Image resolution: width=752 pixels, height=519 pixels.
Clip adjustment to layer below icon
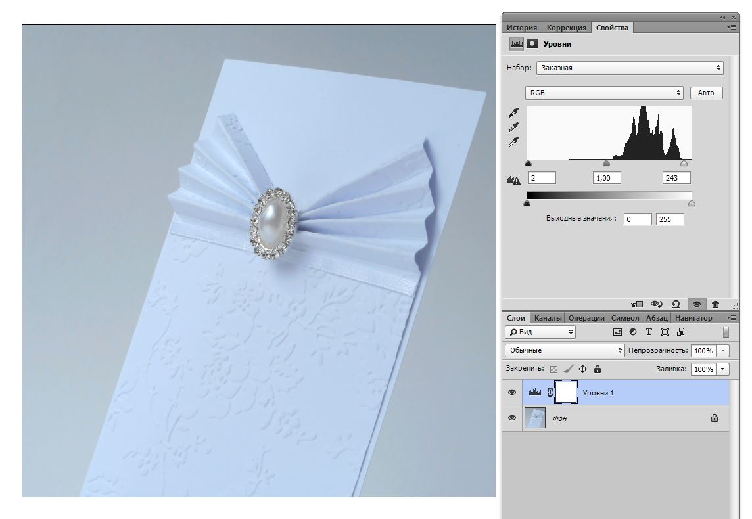(x=637, y=304)
